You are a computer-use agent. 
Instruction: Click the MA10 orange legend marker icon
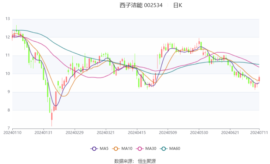(116, 149)
